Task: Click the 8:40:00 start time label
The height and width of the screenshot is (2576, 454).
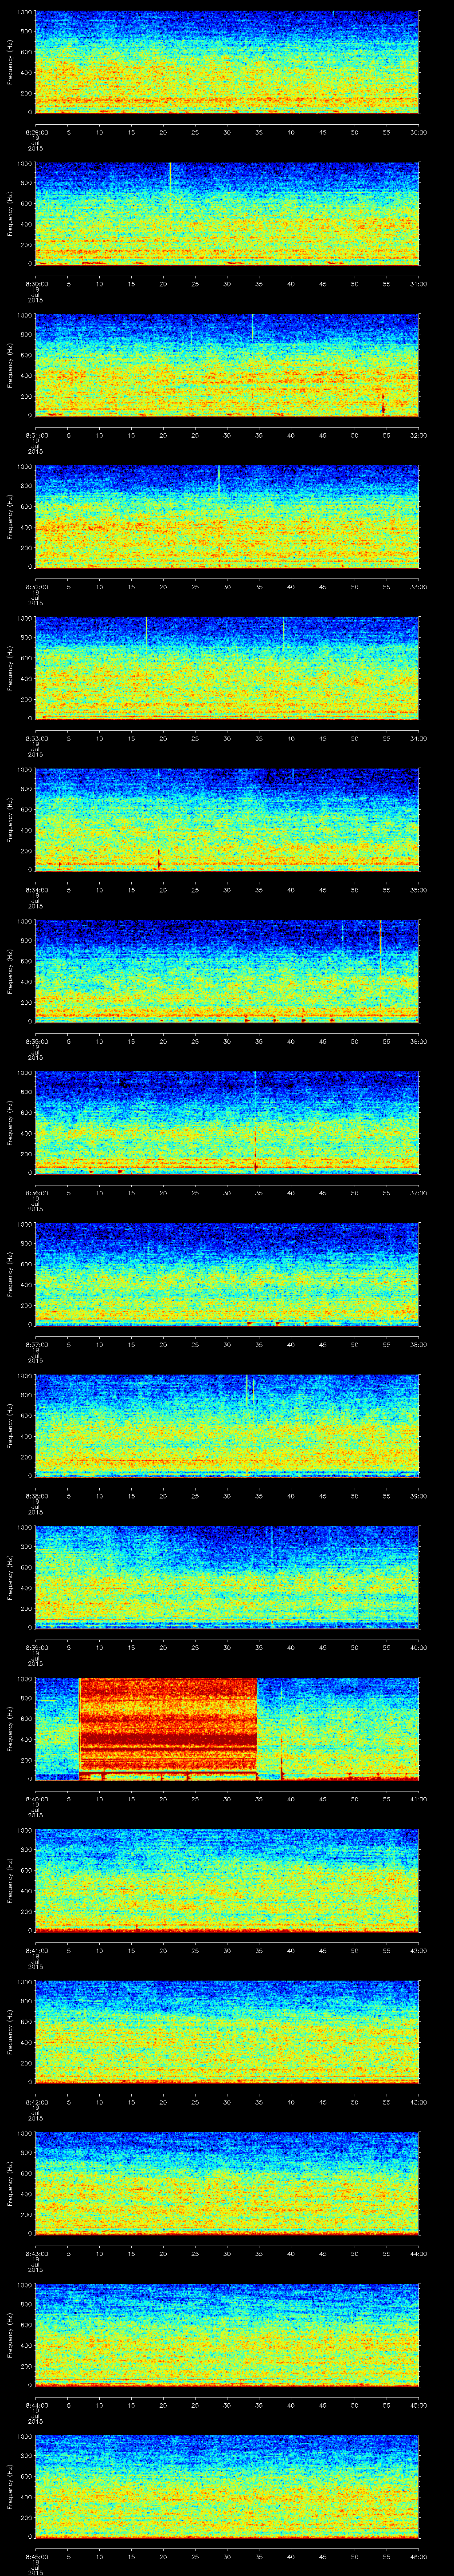Action: 36,1798
